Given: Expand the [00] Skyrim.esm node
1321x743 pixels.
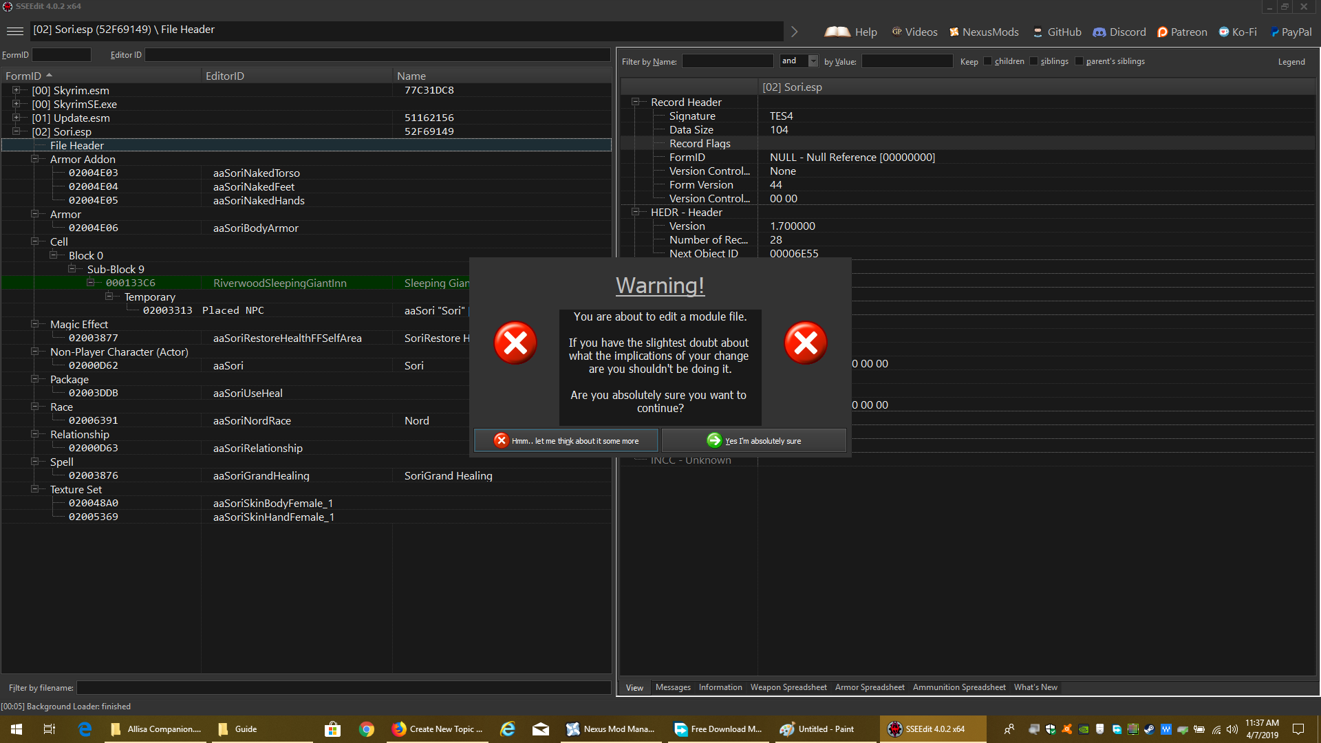Looking at the screenshot, I should [16, 90].
